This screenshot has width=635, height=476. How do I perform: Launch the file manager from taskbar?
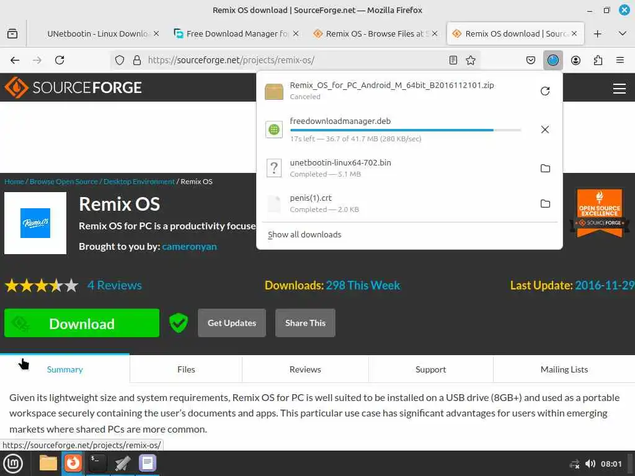pyautogui.click(x=48, y=463)
